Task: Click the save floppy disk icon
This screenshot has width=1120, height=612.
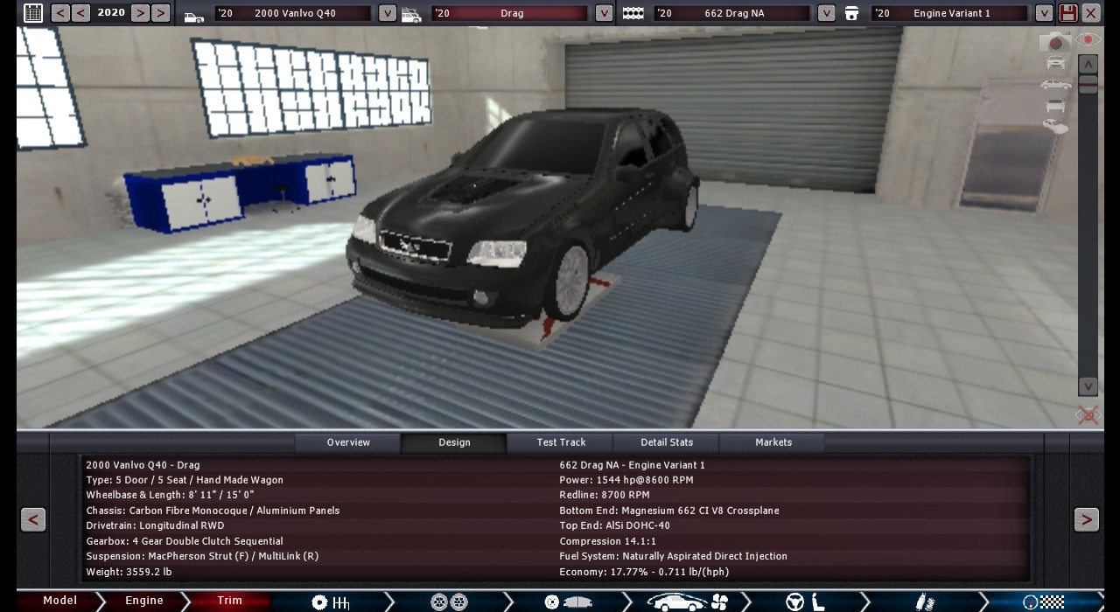Action: 1067,13
